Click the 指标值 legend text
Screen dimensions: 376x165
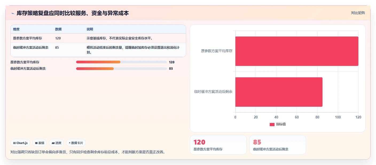click(281, 124)
